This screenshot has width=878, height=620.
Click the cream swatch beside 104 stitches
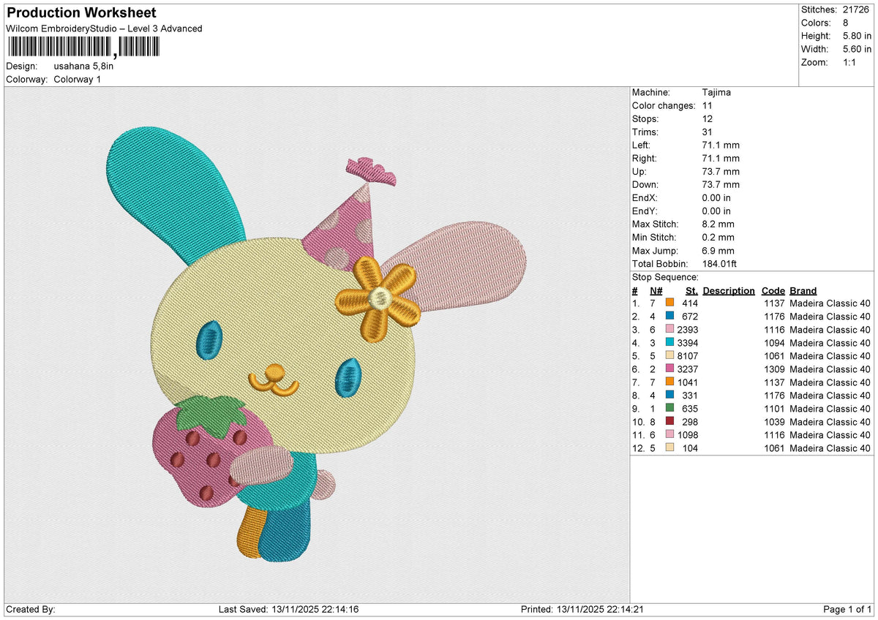tap(669, 448)
